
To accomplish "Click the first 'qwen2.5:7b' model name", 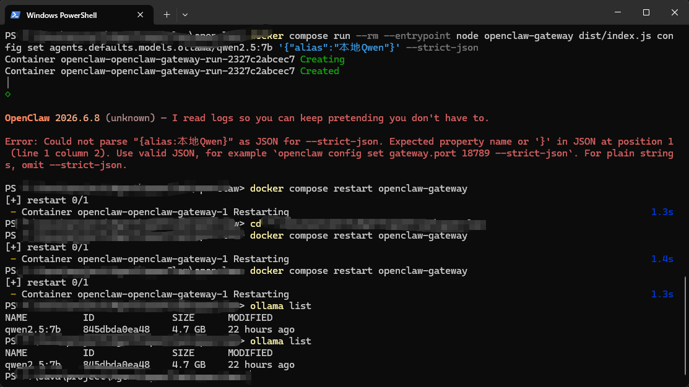I will (33, 330).
